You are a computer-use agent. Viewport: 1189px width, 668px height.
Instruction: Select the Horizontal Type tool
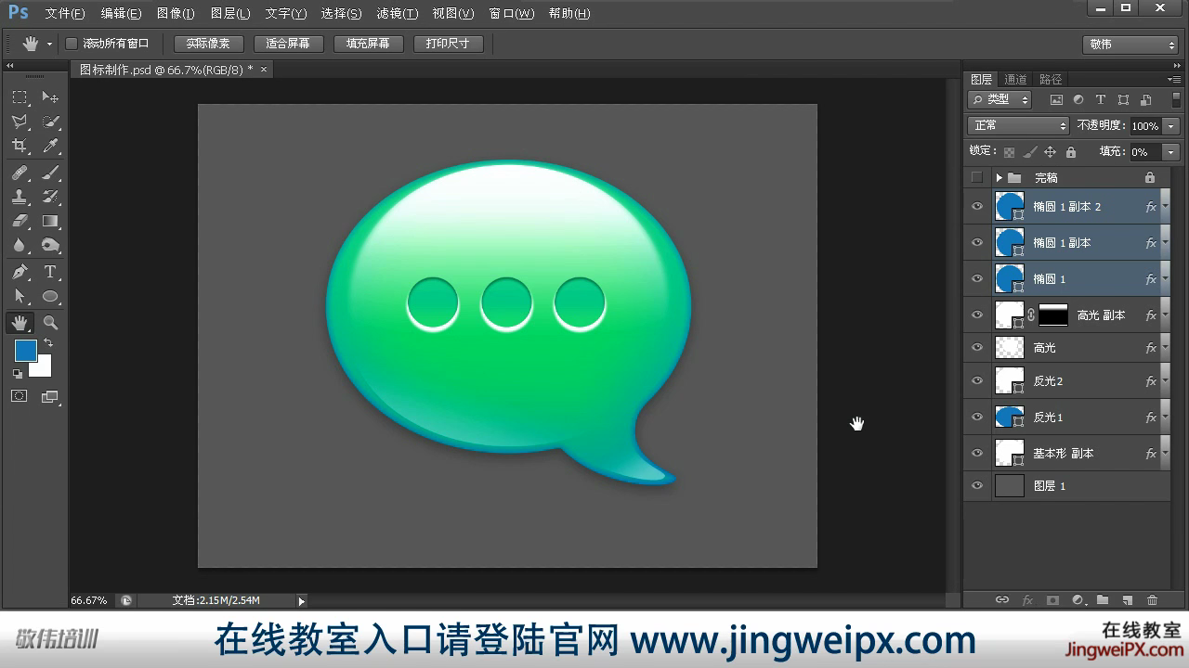pos(50,272)
